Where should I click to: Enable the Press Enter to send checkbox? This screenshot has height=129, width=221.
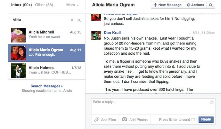193,120
